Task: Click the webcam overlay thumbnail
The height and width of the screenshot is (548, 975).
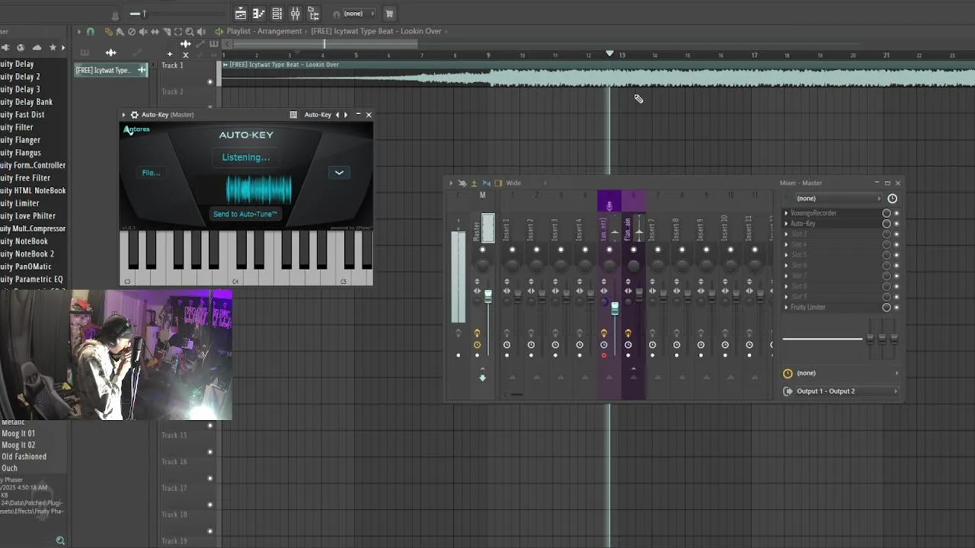Action: 116,355
